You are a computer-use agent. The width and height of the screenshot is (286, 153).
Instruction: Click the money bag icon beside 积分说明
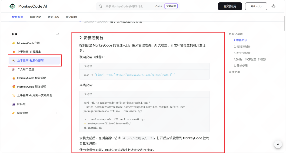coord(14,78)
